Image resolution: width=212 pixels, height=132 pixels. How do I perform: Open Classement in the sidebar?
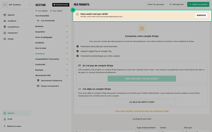point(16,33)
